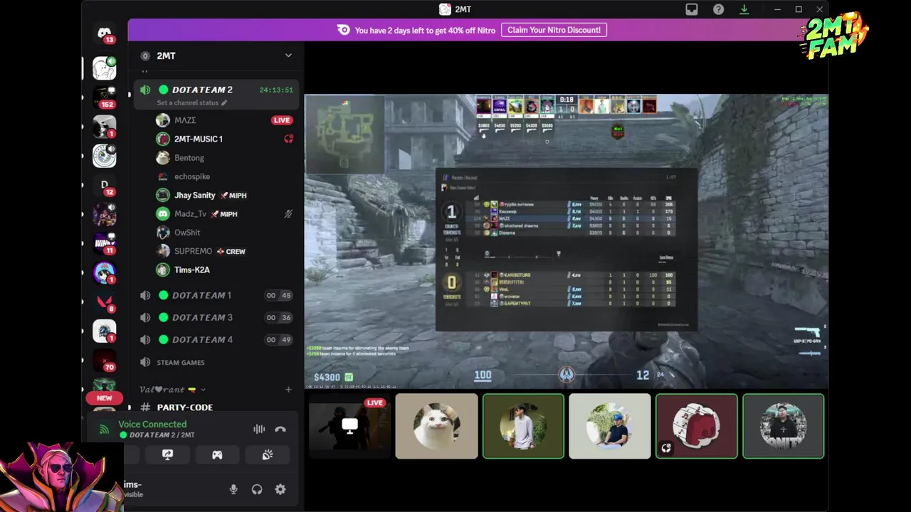Click user limit 00 49 on DOTATEAM 4
This screenshot has width=911, height=512.
278,339
